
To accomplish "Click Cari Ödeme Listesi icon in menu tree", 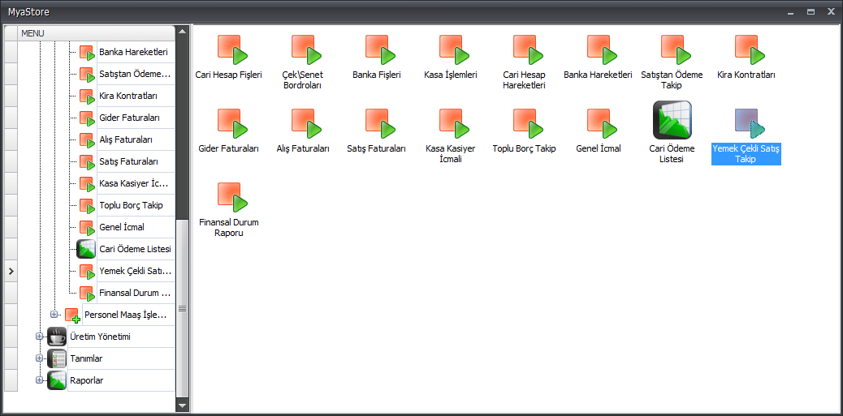I will point(86,249).
